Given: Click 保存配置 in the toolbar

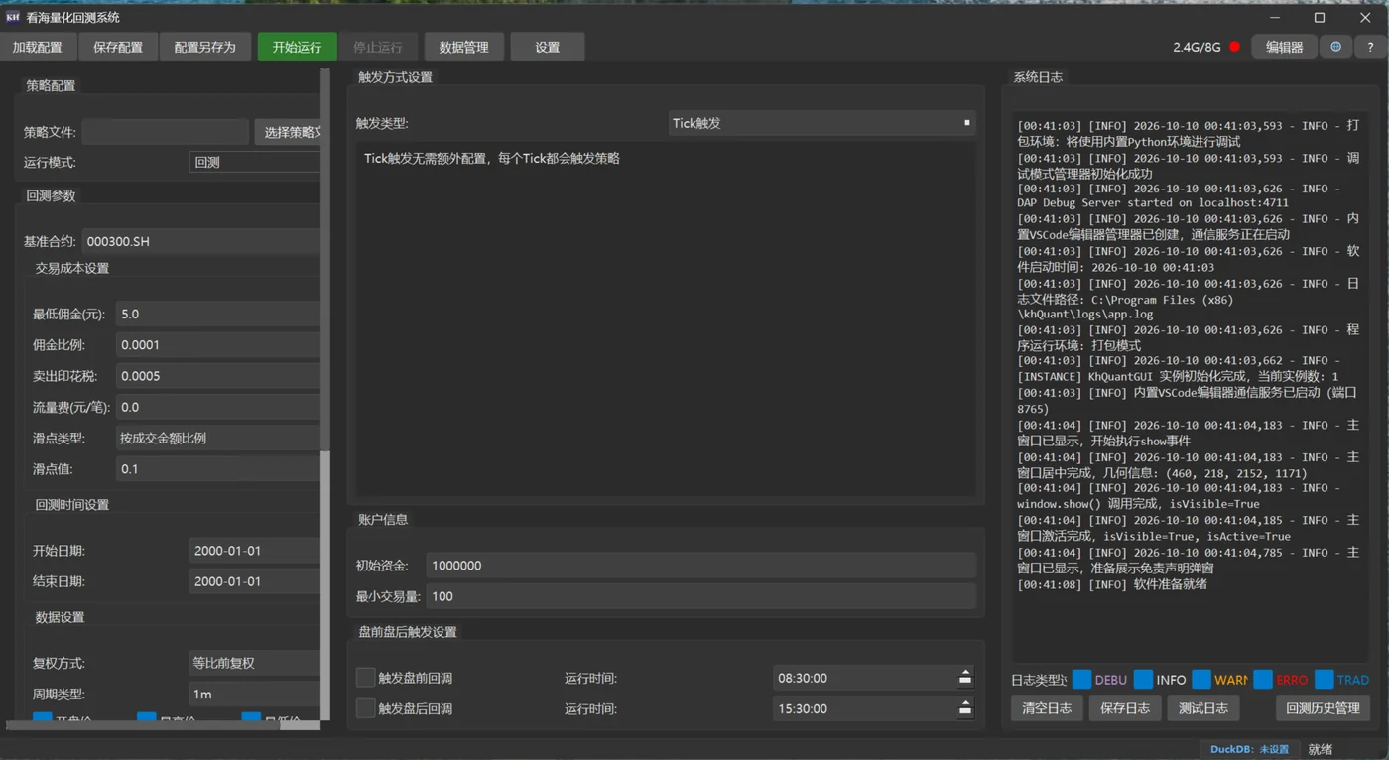Looking at the screenshot, I should coord(118,47).
